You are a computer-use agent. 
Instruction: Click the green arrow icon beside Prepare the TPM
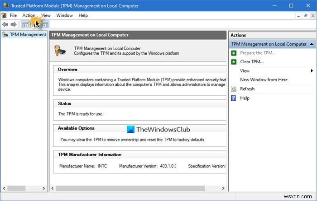coord(234,53)
